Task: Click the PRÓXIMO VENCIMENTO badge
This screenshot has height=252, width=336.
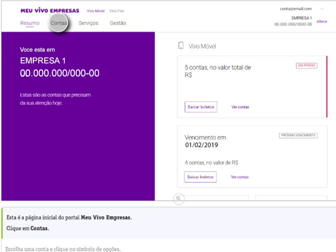Action: 298,135
